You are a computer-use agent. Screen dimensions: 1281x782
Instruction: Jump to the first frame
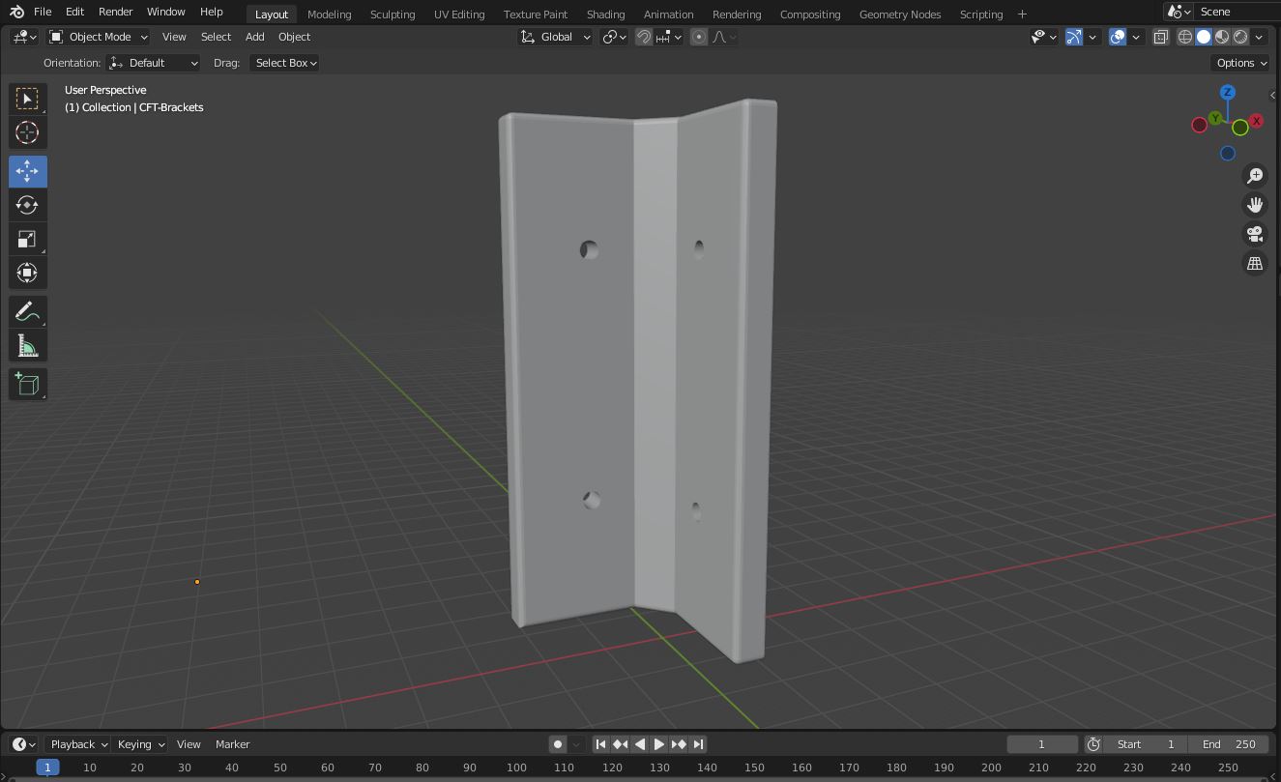[x=600, y=744]
